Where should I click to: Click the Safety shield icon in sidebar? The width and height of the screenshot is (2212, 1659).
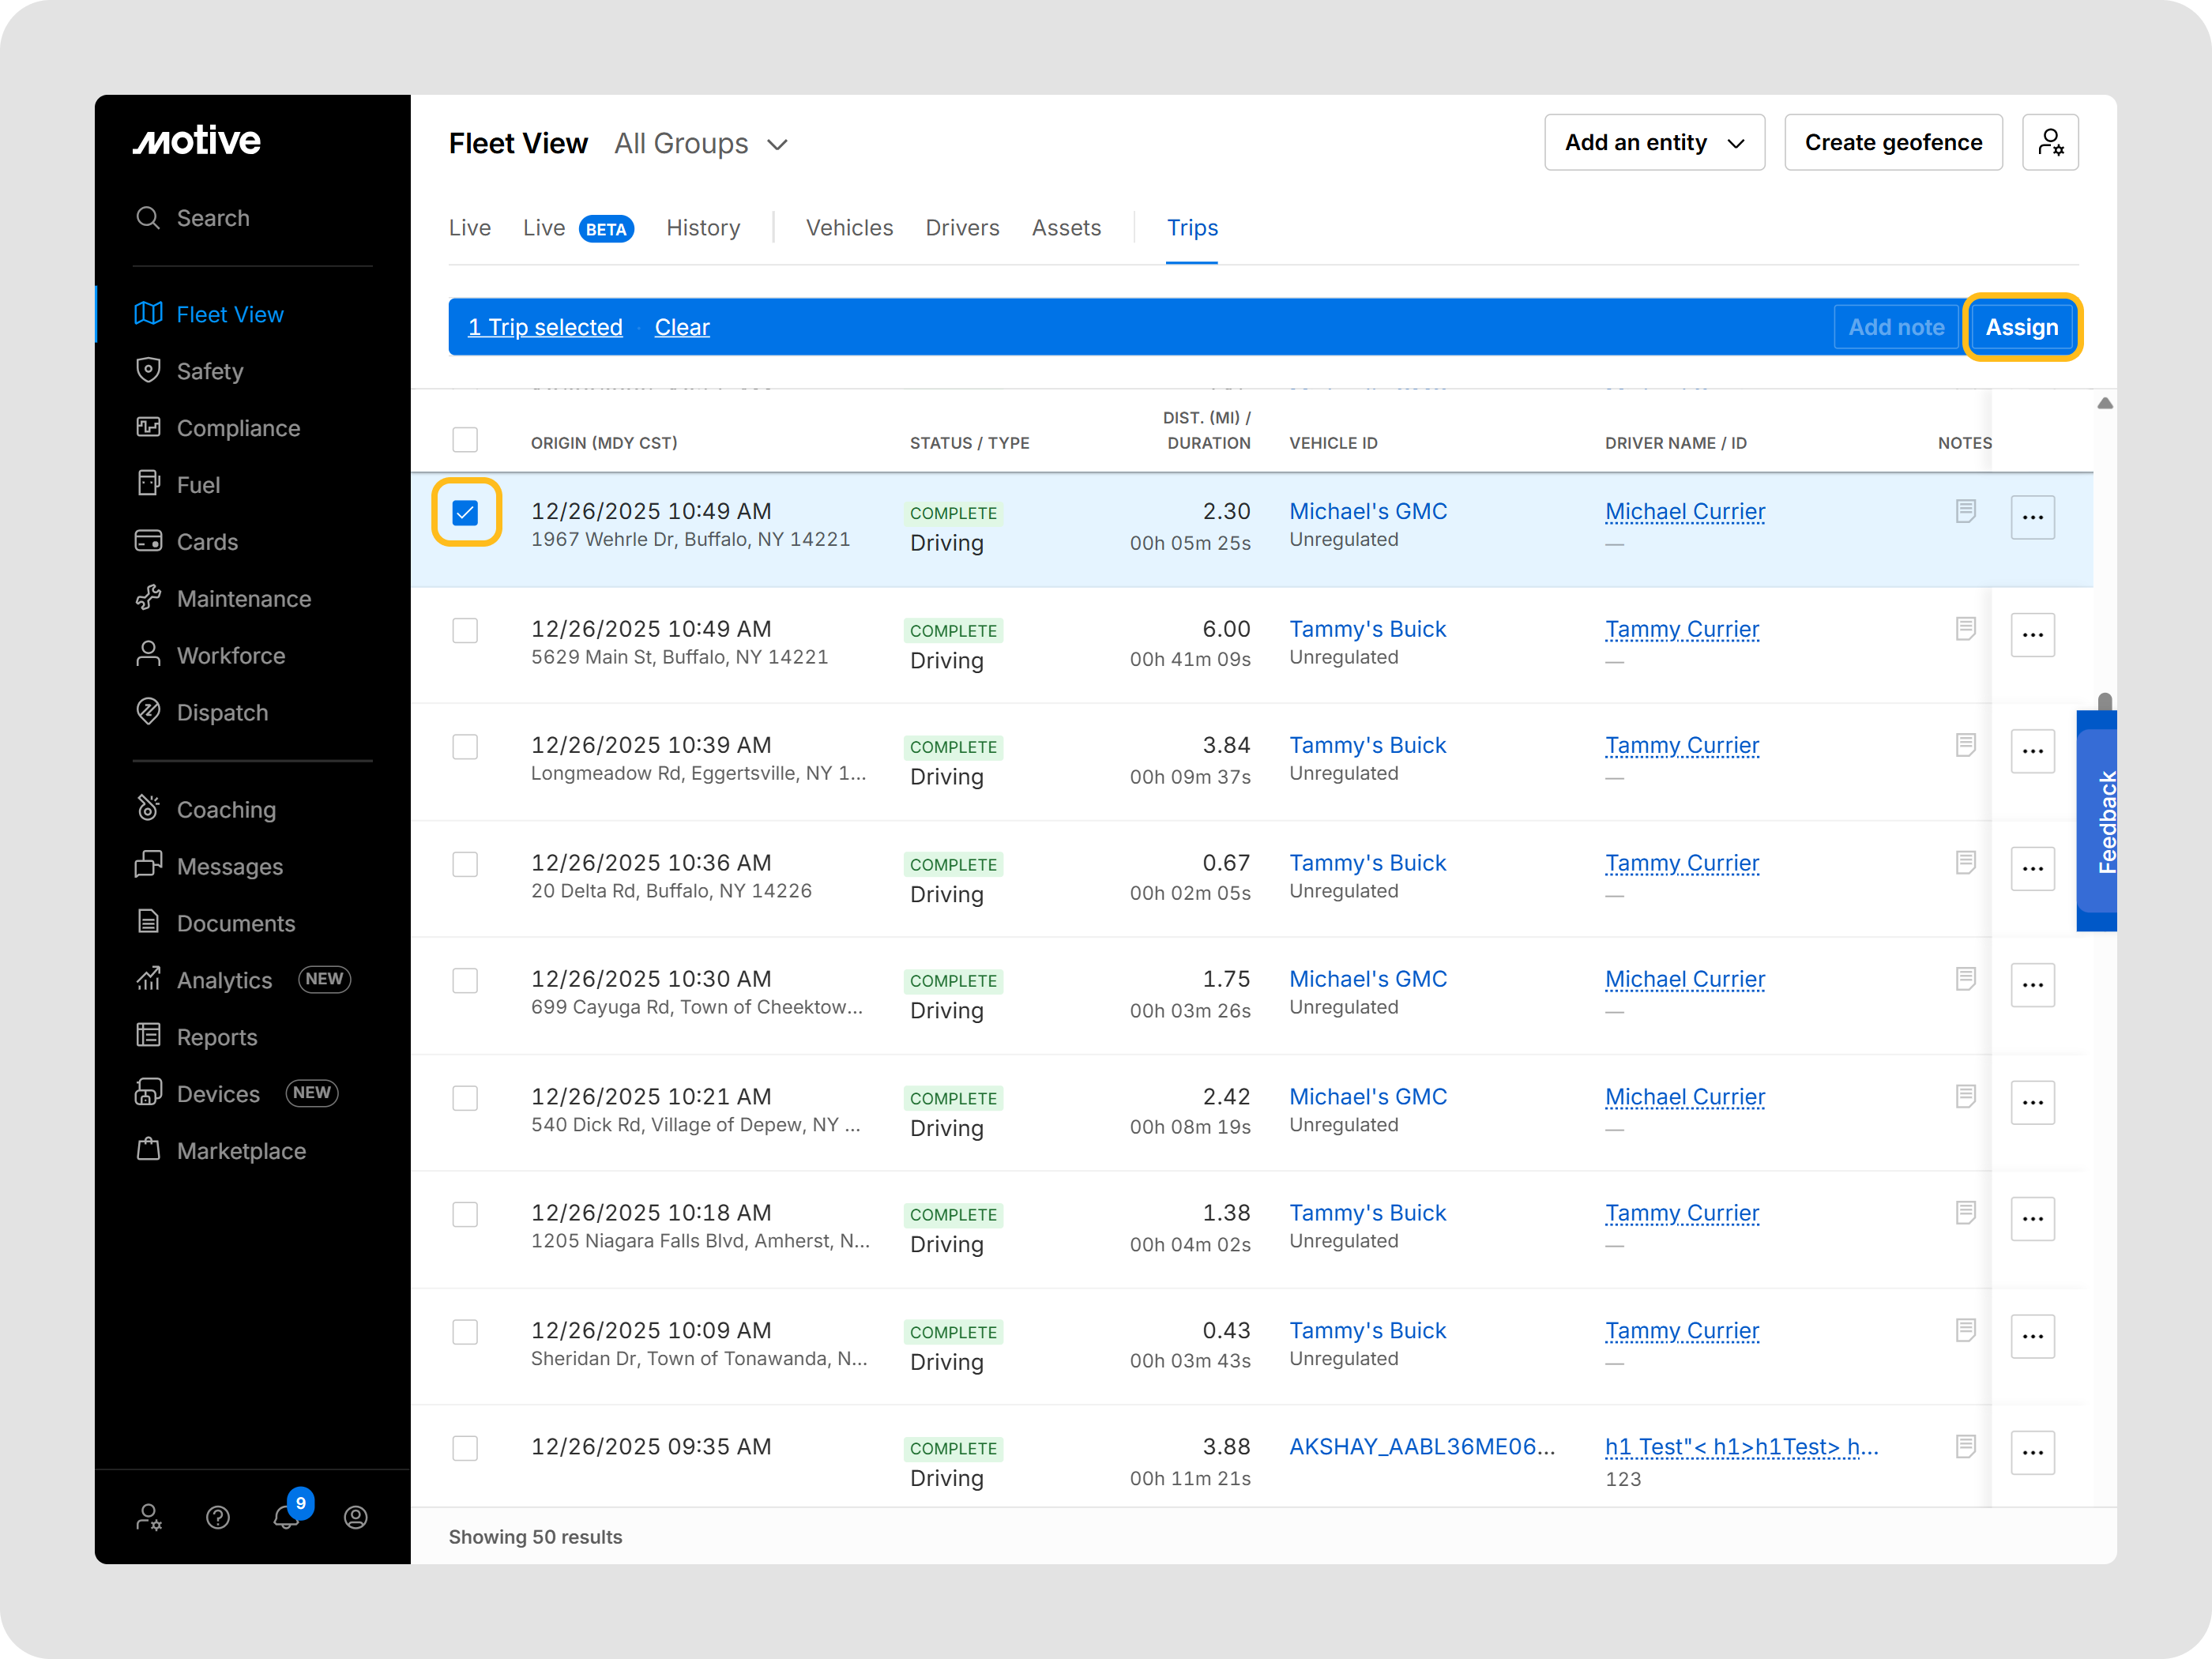click(x=148, y=370)
